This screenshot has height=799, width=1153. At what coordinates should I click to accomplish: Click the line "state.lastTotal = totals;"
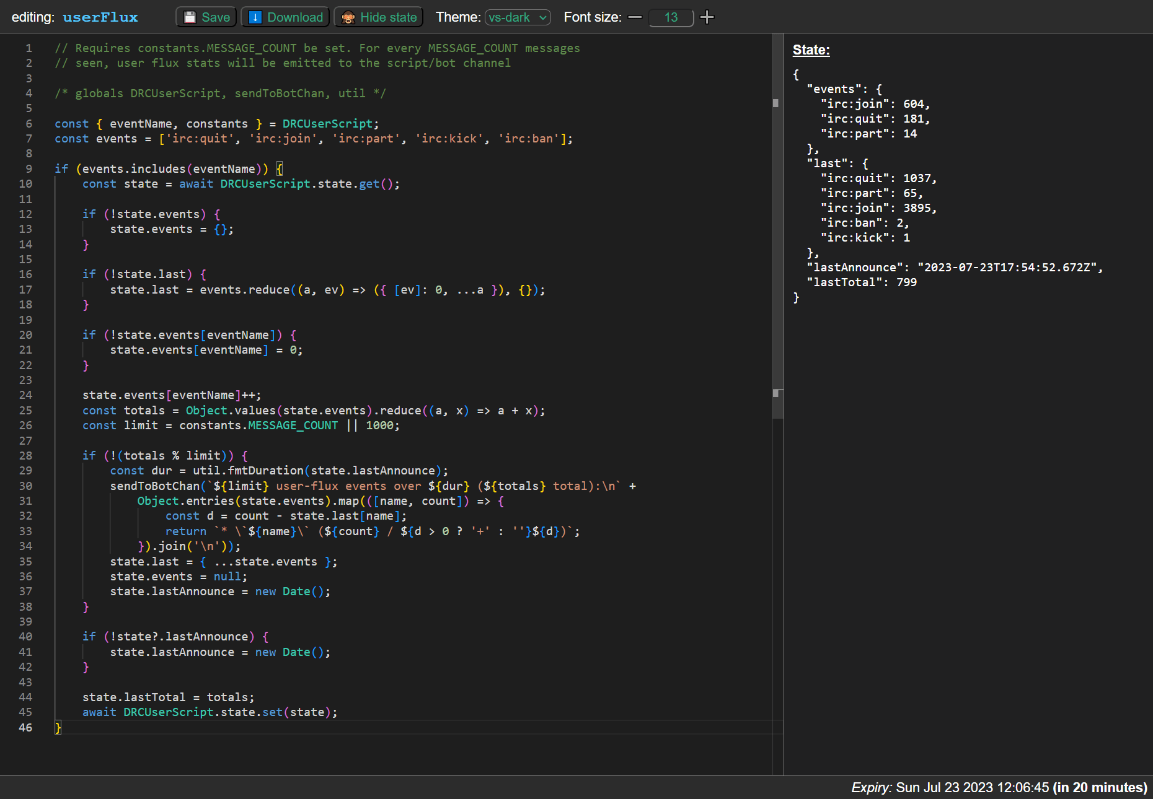[168, 697]
